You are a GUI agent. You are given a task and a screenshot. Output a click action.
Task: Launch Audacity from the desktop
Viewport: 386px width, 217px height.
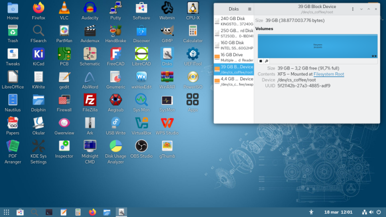click(90, 10)
